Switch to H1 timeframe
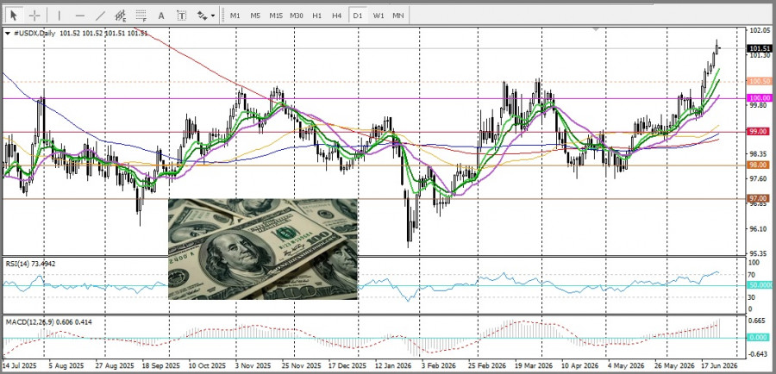 (316, 16)
